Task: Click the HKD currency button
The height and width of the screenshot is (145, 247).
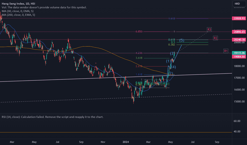Action: (x=239, y=4)
